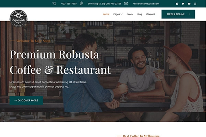This screenshot has height=137, width=206.
Task: Click the phone number +123-456-7890
Action: pos(69,4)
